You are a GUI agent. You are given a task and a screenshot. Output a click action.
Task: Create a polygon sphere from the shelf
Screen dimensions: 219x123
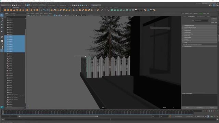5,10
